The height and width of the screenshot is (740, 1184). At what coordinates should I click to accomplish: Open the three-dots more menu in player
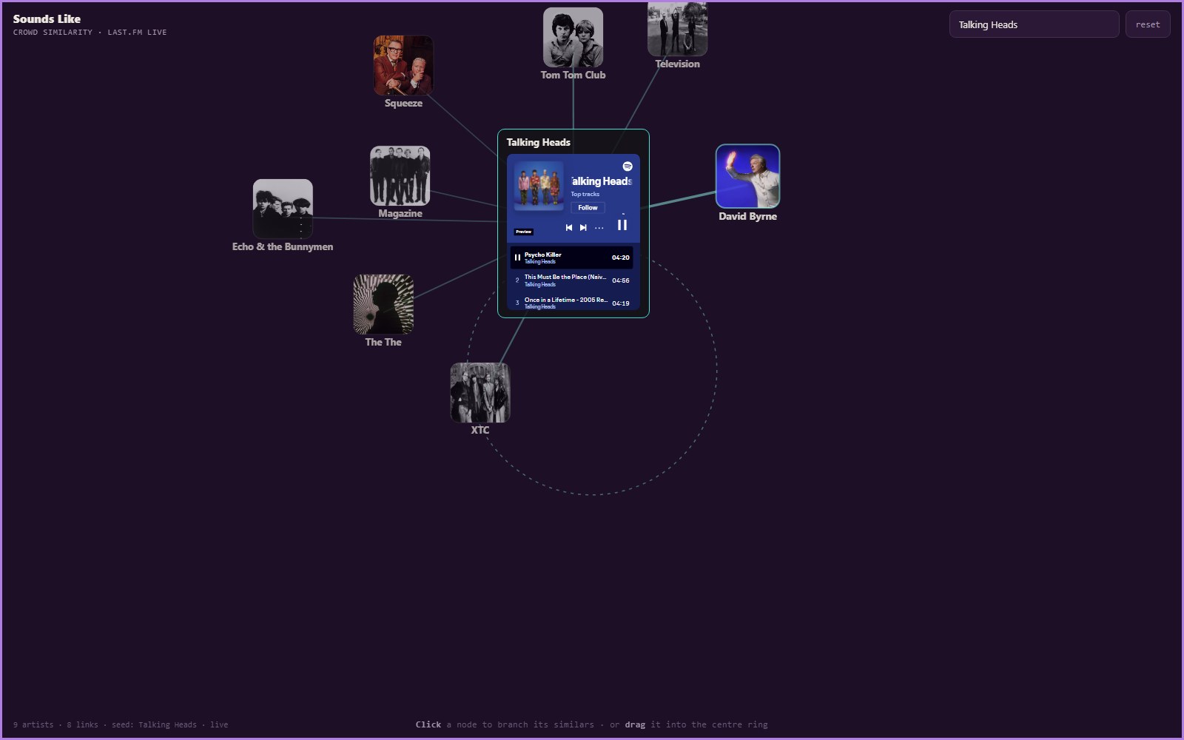click(x=599, y=228)
